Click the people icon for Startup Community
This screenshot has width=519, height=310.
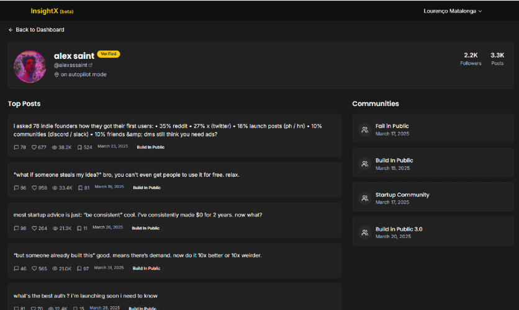[365, 198]
